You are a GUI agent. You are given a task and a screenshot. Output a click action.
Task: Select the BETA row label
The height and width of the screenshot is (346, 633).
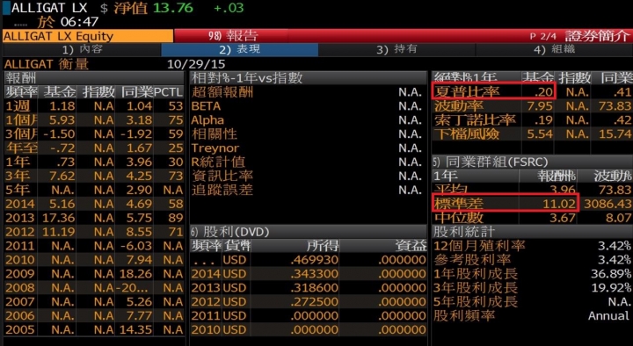pyautogui.click(x=206, y=106)
